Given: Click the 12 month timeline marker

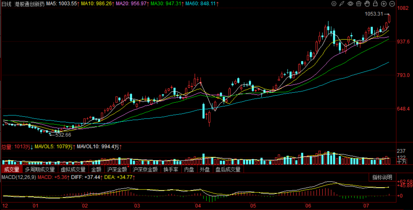Looking at the screenshot, I should 5,206.
